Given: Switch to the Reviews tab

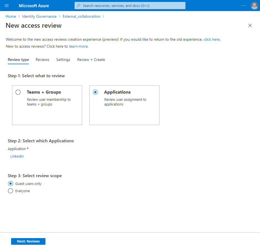Looking at the screenshot, I should (x=42, y=60).
